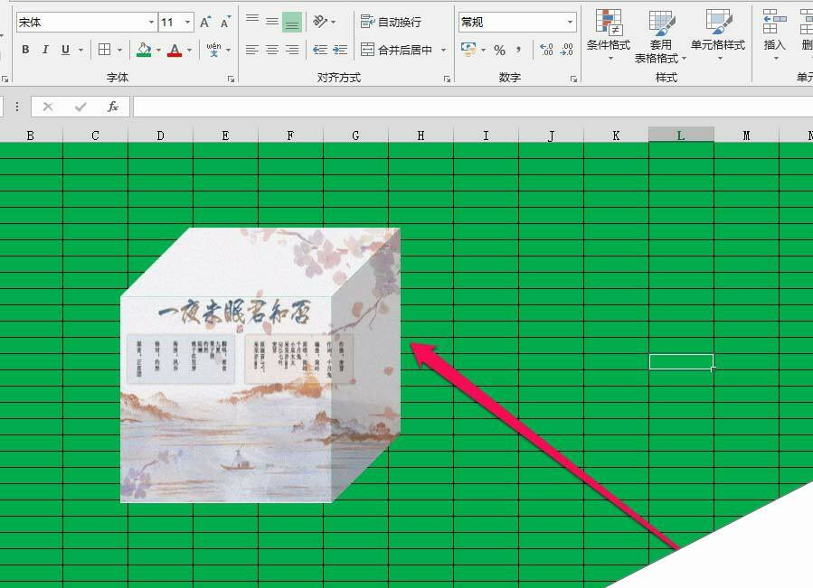Click into the formula bar
The height and width of the screenshot is (588, 813).
(x=473, y=107)
